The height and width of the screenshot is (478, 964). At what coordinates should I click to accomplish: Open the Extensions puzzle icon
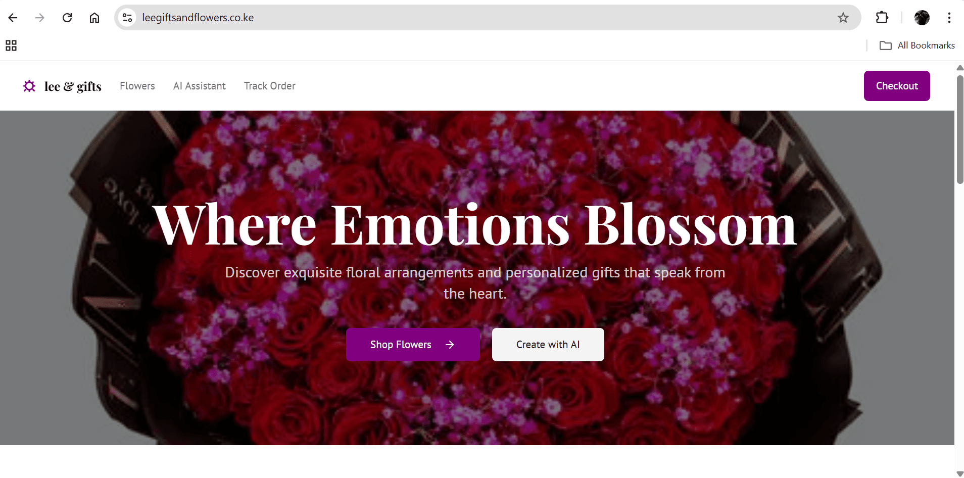[x=882, y=18]
